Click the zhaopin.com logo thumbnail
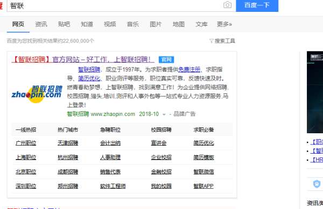Screen dimensions: 323x209 [37, 94]
